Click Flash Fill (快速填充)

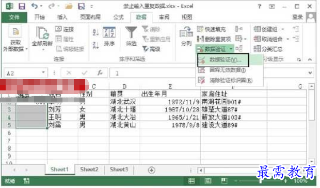212,29
